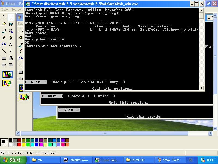Select Quit in the TestDisk menu

tap(36, 82)
